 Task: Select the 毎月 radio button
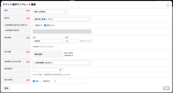pyautogui.click(x=34, y=81)
